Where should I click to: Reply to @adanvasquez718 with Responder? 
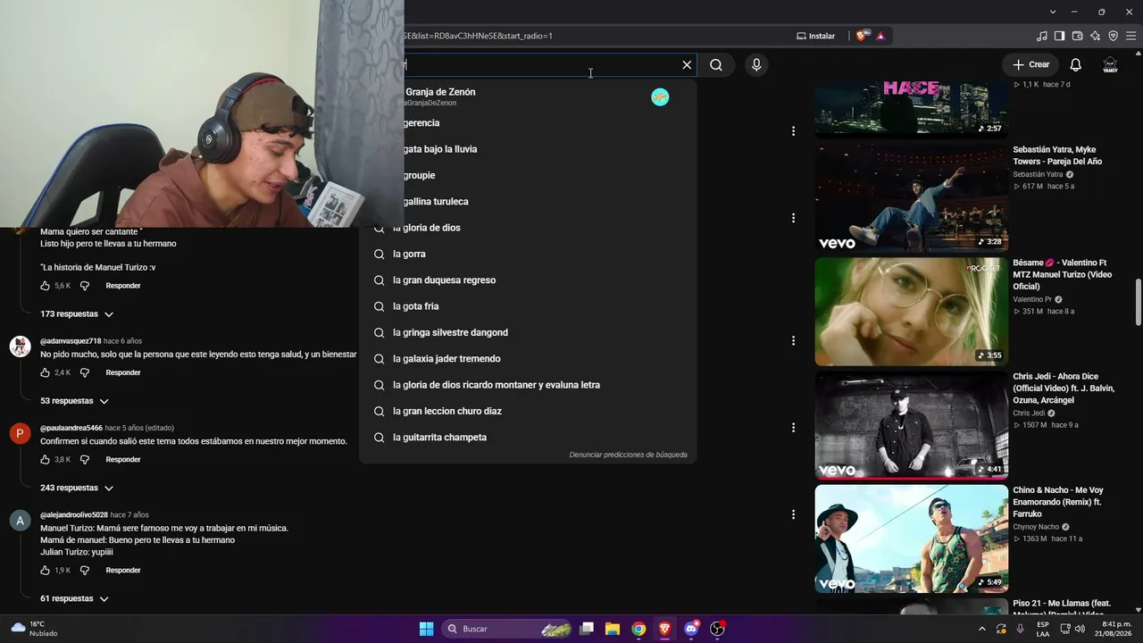(x=123, y=372)
